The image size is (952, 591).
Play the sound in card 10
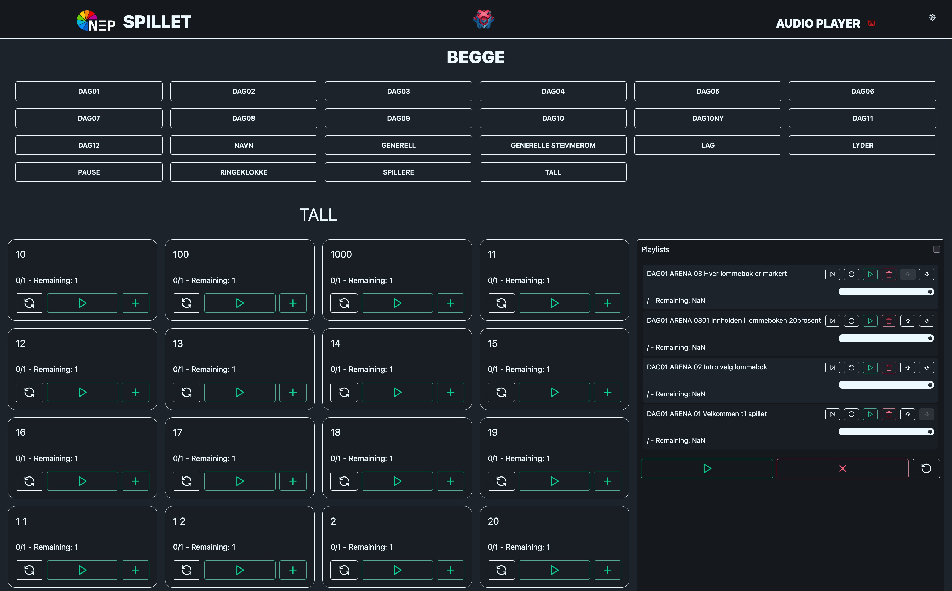click(83, 303)
